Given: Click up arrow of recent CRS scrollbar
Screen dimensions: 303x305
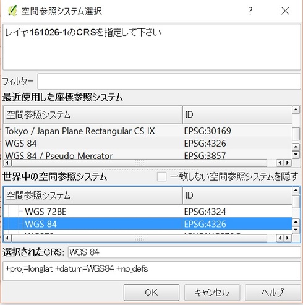Looking at the screenshot, I should [x=296, y=110].
